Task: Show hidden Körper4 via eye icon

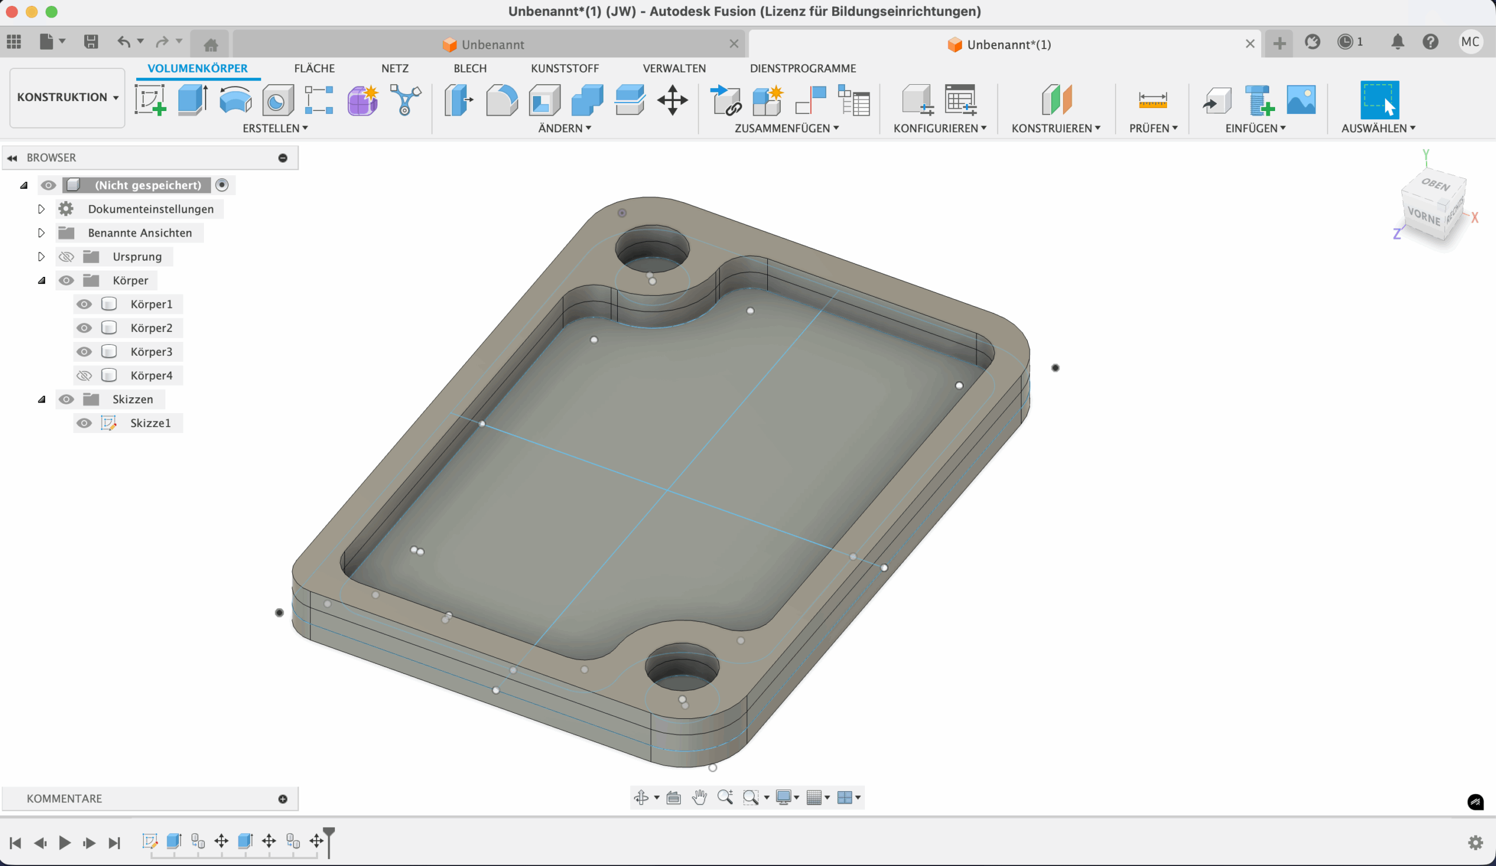Action: click(x=84, y=376)
